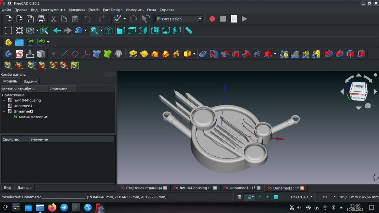Click the Revolution tool icon
The width and height of the screenshot is (379, 213).
click(x=144, y=54)
